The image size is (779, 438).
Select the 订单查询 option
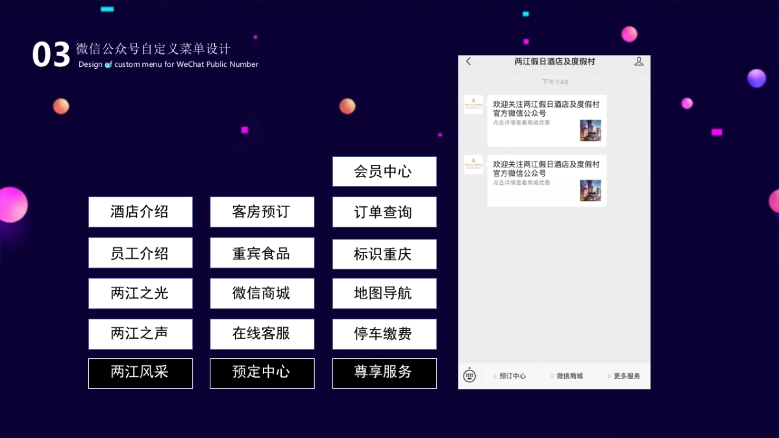(384, 212)
